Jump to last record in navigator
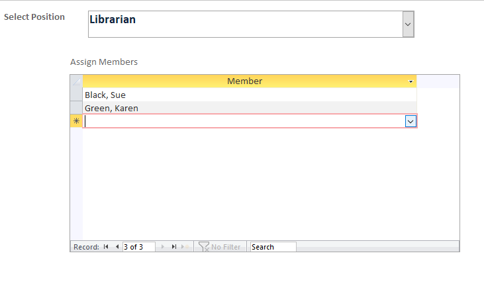The image size is (484, 284). point(174,247)
